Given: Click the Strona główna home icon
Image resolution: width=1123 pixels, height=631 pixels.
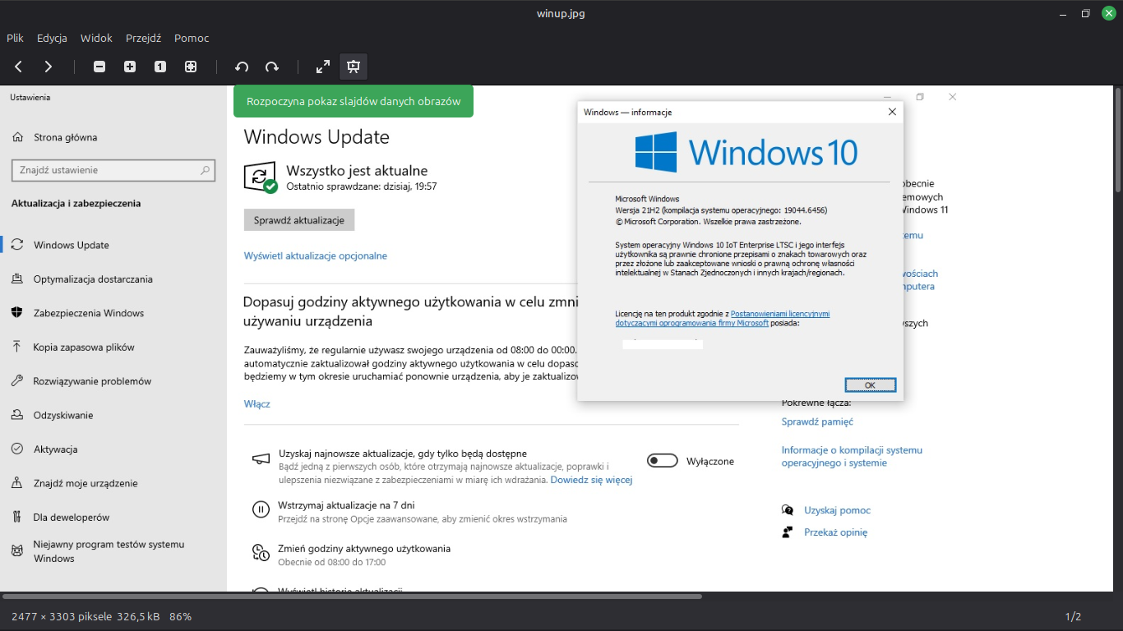Looking at the screenshot, I should [x=17, y=137].
